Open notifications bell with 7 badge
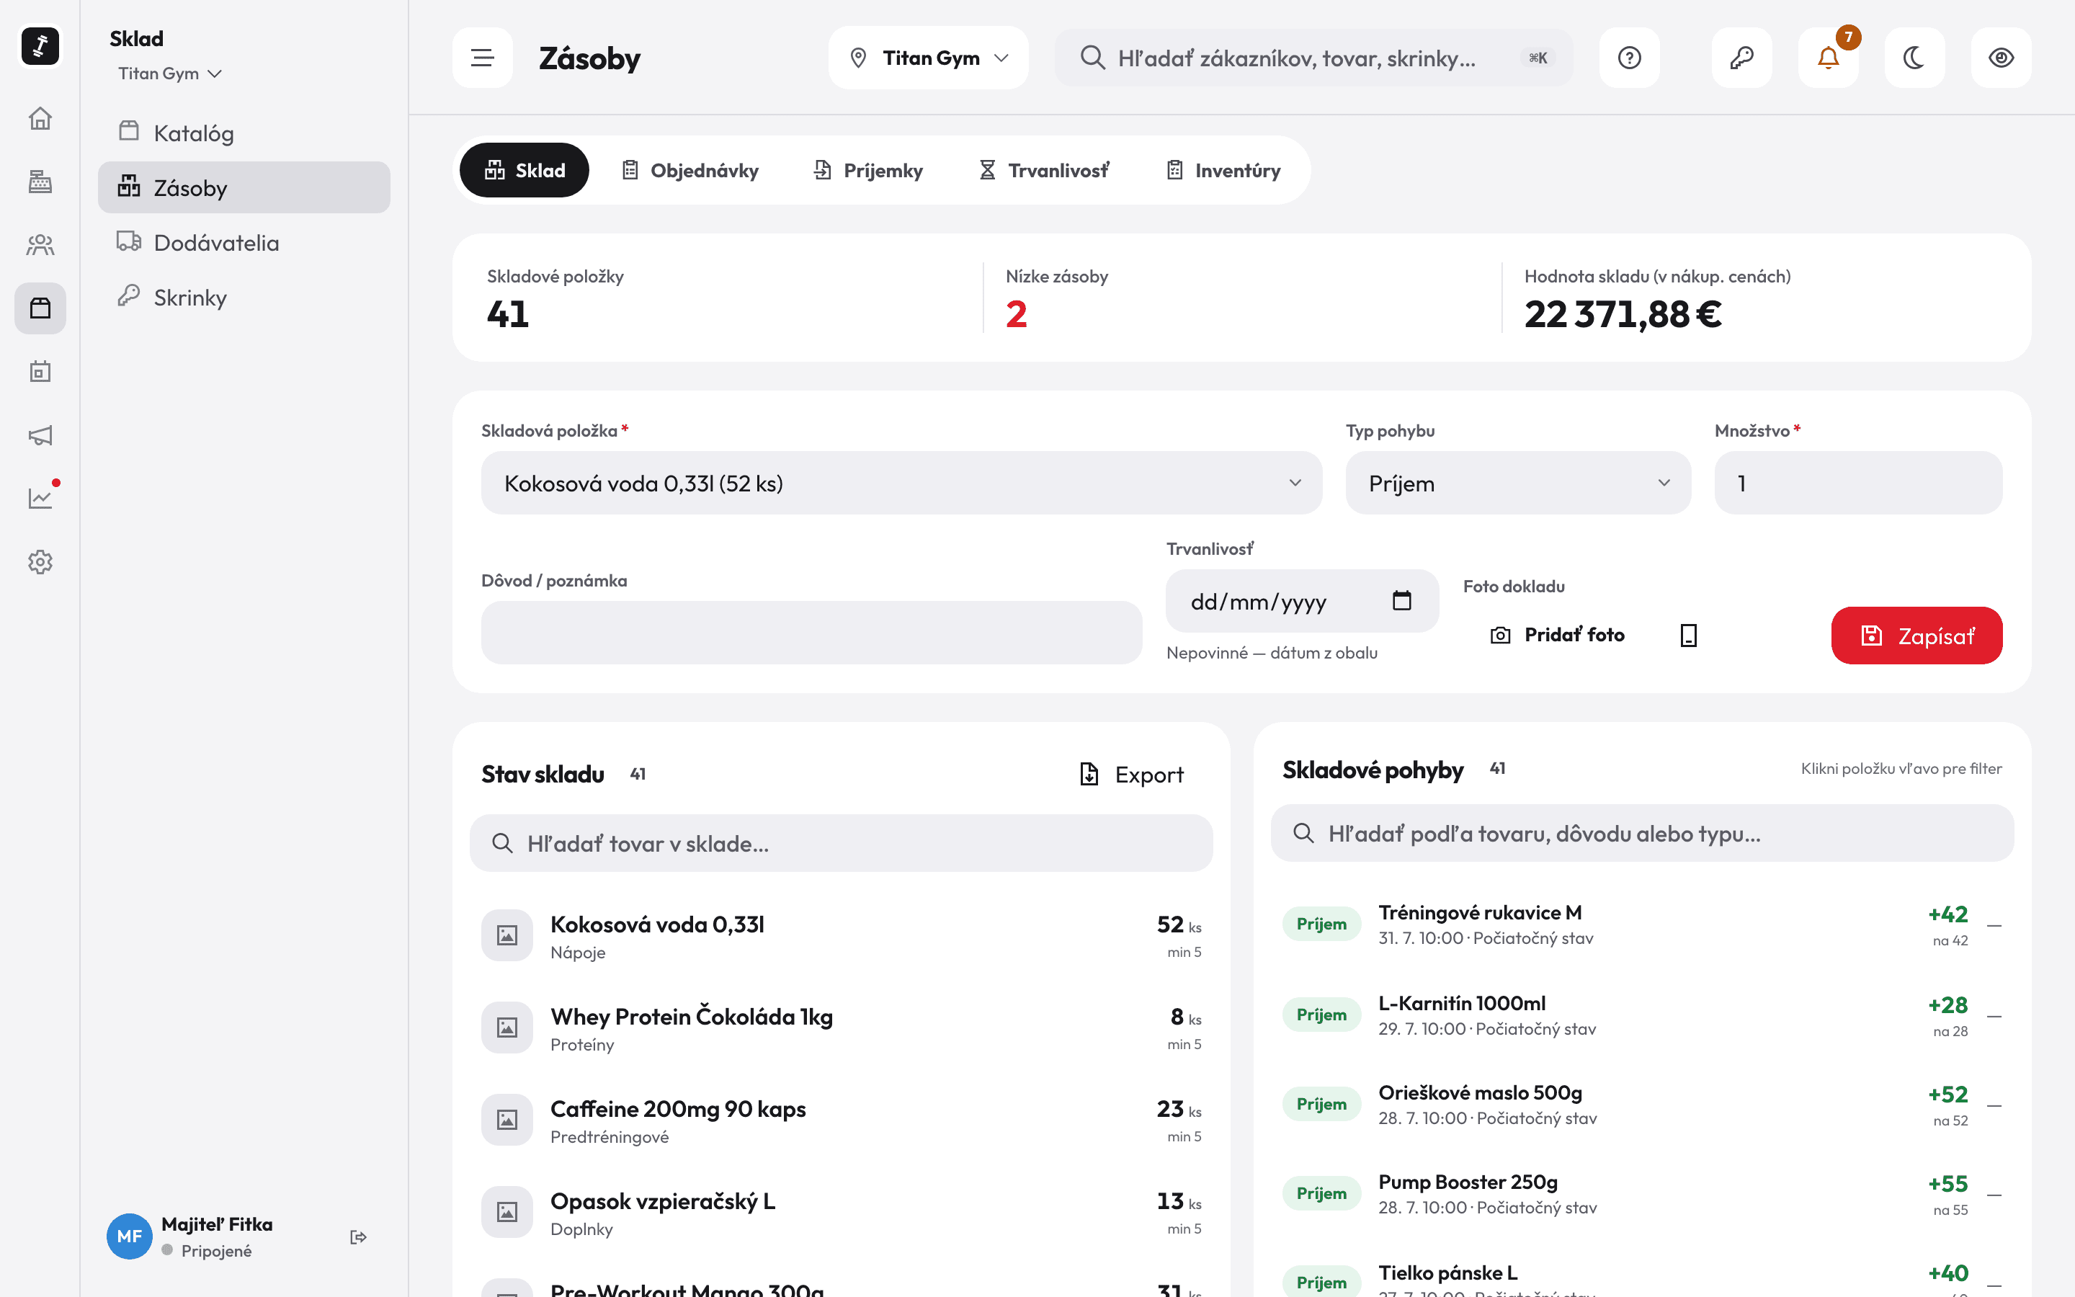The height and width of the screenshot is (1297, 2075). (1828, 58)
